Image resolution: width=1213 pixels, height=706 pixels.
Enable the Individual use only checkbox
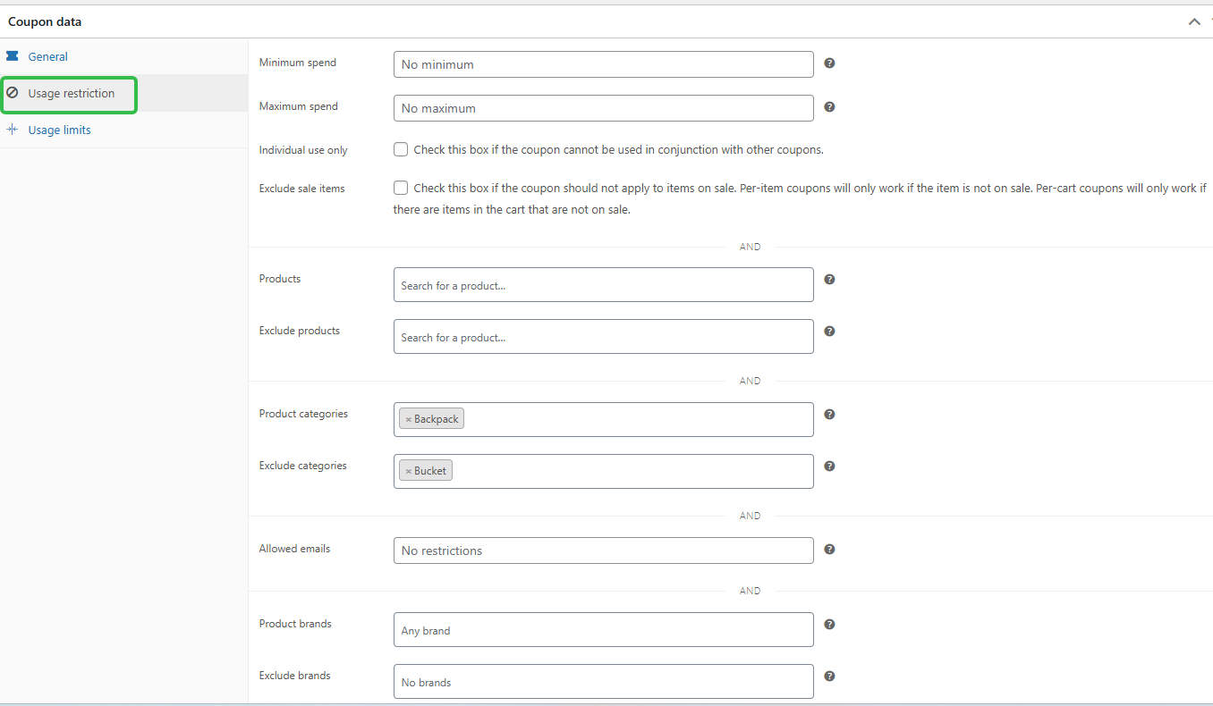click(x=400, y=149)
